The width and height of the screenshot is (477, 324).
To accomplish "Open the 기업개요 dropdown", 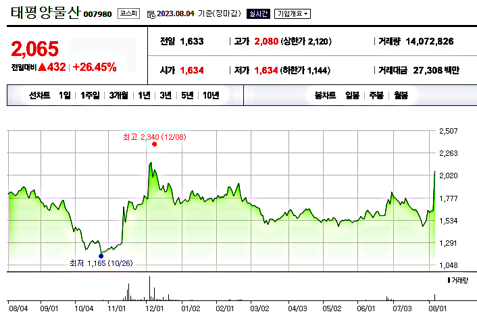I will [293, 13].
